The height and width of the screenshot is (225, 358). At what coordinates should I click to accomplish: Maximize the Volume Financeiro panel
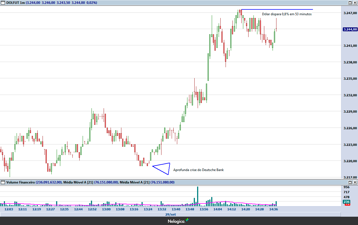[350, 182]
